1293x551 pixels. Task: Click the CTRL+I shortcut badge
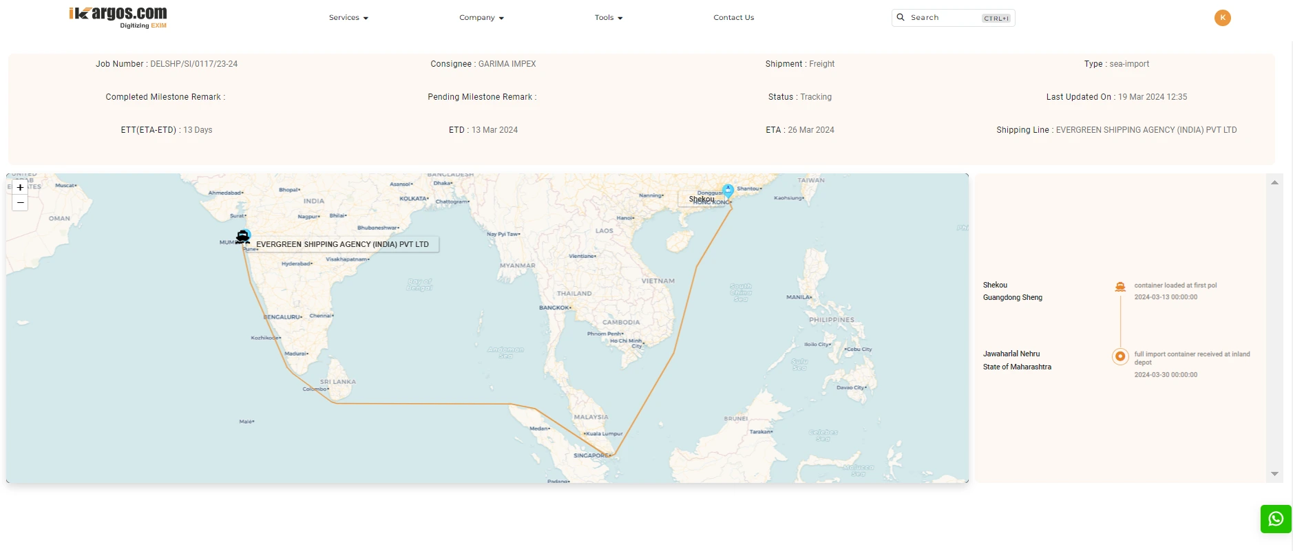tap(996, 19)
